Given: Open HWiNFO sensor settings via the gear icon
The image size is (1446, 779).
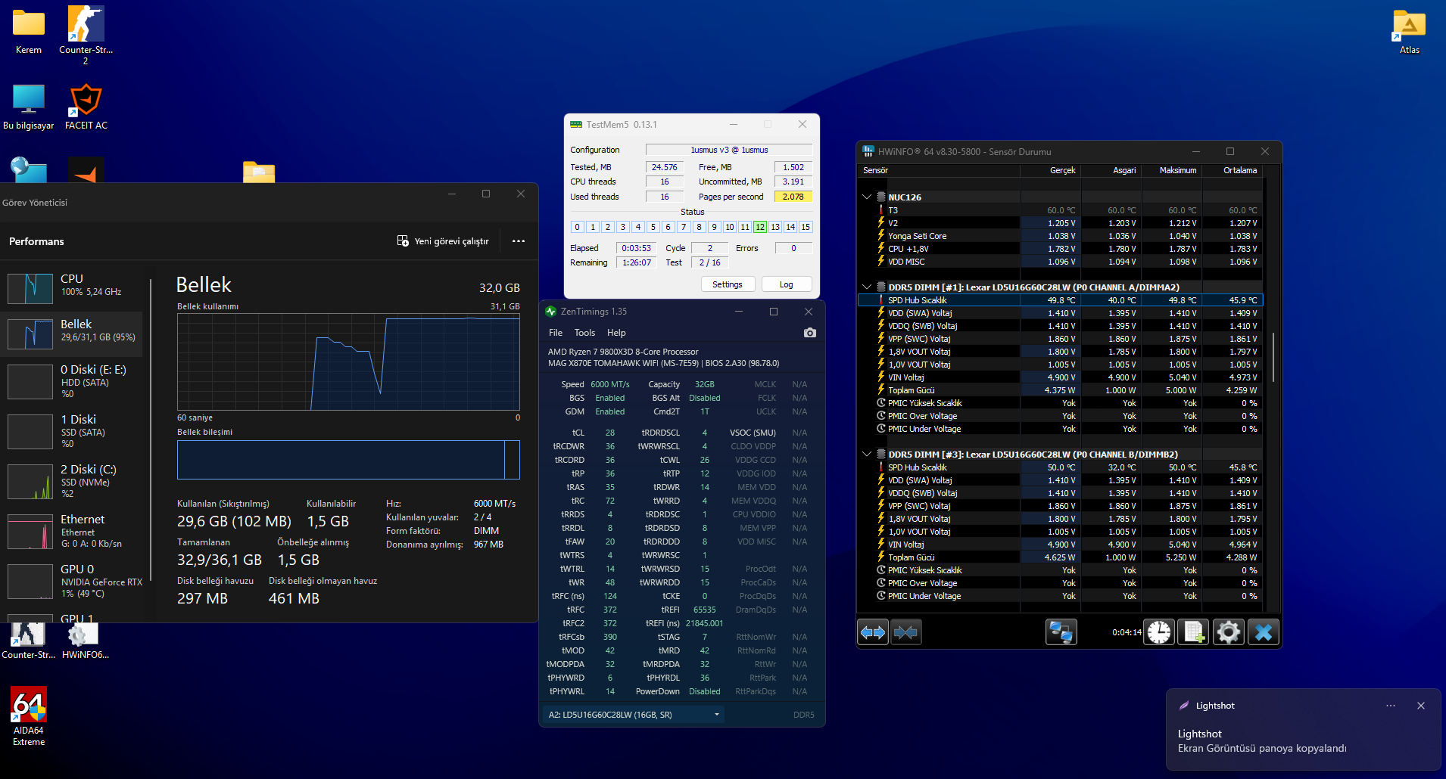Looking at the screenshot, I should click(1229, 632).
